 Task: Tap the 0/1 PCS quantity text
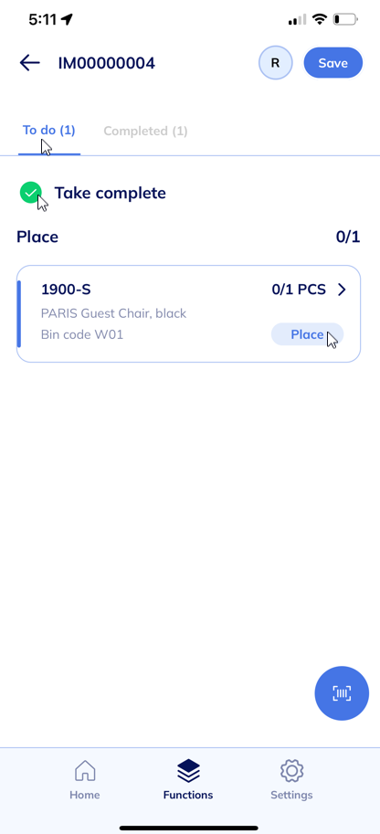click(x=299, y=290)
